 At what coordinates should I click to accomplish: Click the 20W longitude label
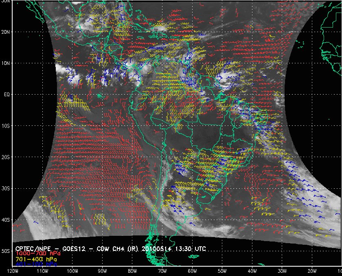[312, 271]
